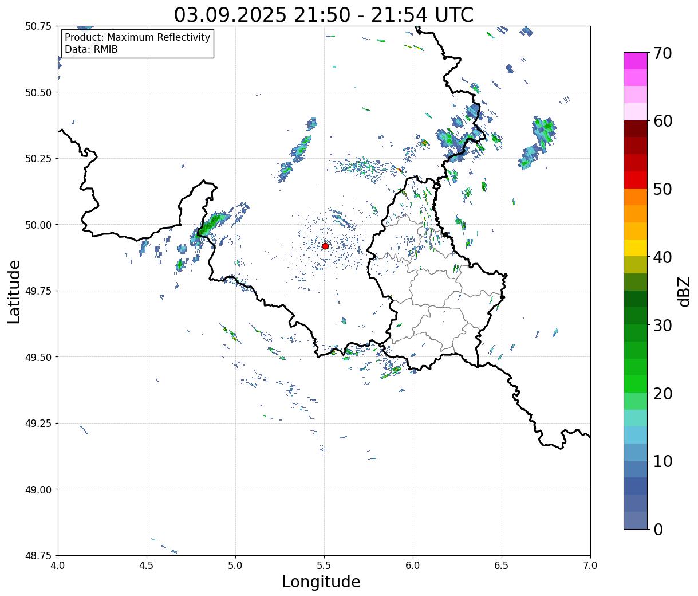Screen dimensions: 698x596
Task: Click the 30 tick on the colorbar
Action: 662,325
